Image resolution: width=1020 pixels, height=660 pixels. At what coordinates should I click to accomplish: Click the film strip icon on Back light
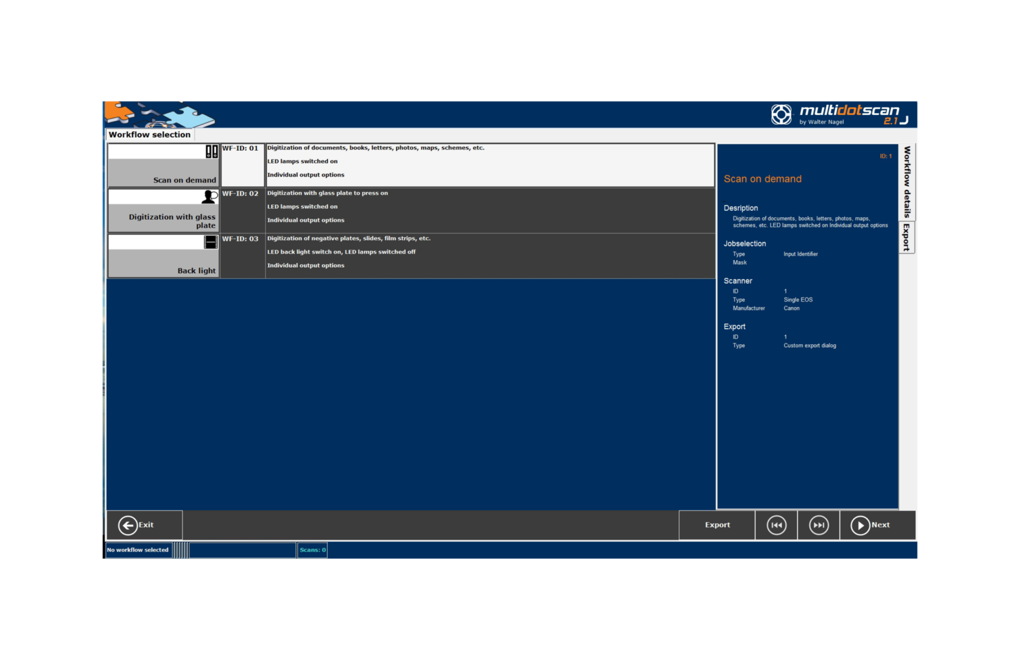point(211,242)
